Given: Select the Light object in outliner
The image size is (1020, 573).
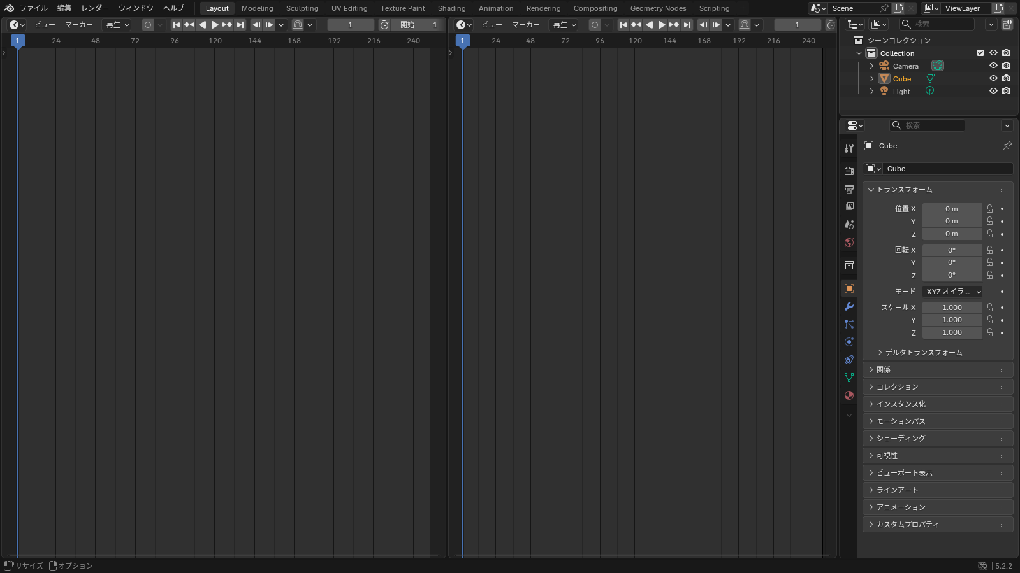Looking at the screenshot, I should coord(901,92).
